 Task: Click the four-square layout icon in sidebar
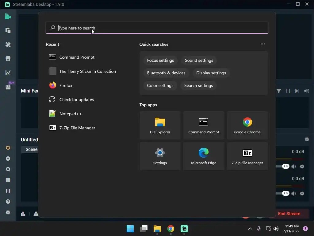click(8, 180)
